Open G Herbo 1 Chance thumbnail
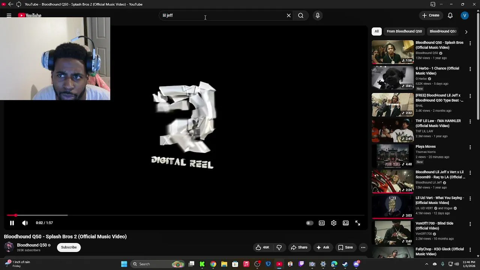 (x=393, y=78)
